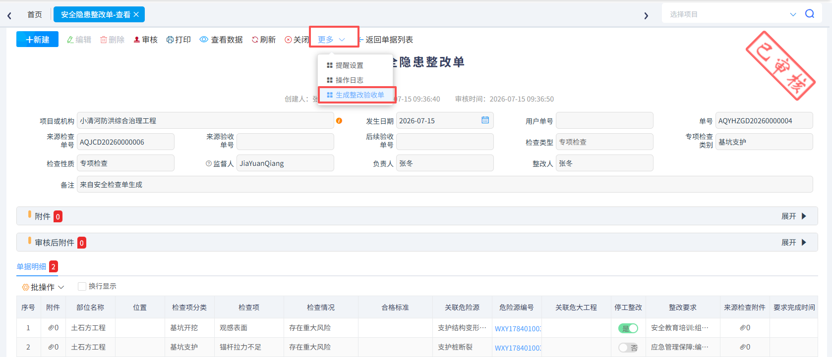Click the calendar icon in 发生日期

pyautogui.click(x=485, y=120)
